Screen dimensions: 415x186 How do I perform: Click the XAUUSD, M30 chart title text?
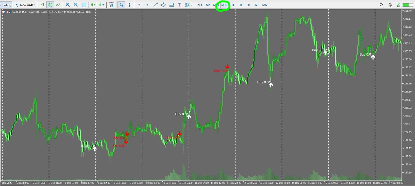pos(19,12)
